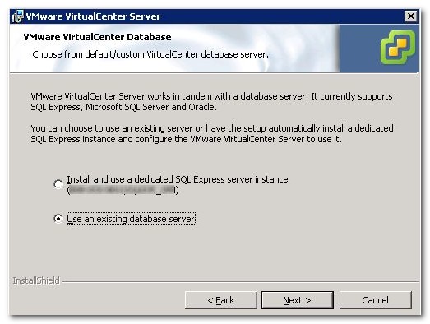
Task: Click the InstallShield label
Action: coord(36,280)
